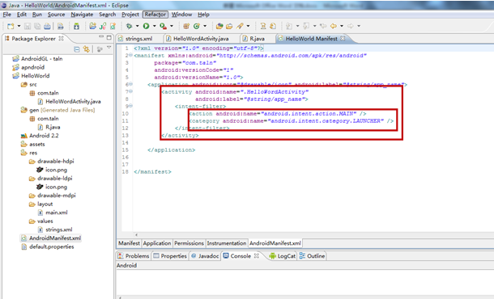Switch to the LogCat view tab
This screenshot has height=299, width=494.
pos(283,256)
